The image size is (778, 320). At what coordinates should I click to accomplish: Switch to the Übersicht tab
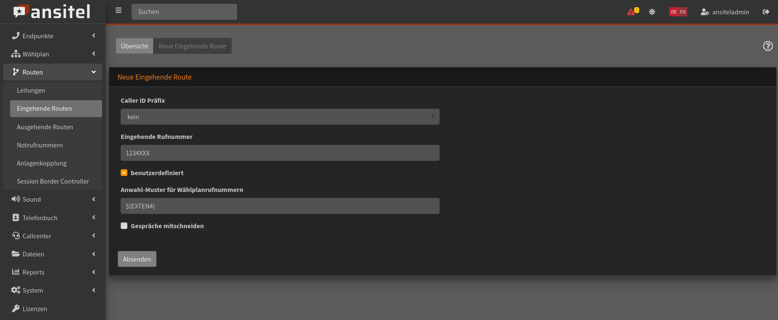(134, 46)
